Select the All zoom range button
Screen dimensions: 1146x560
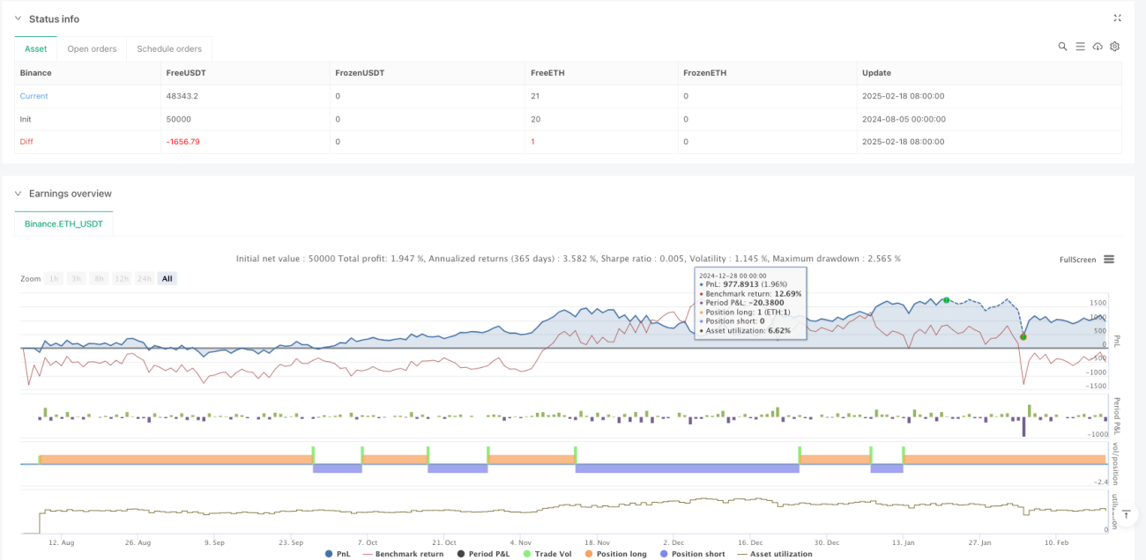point(167,278)
